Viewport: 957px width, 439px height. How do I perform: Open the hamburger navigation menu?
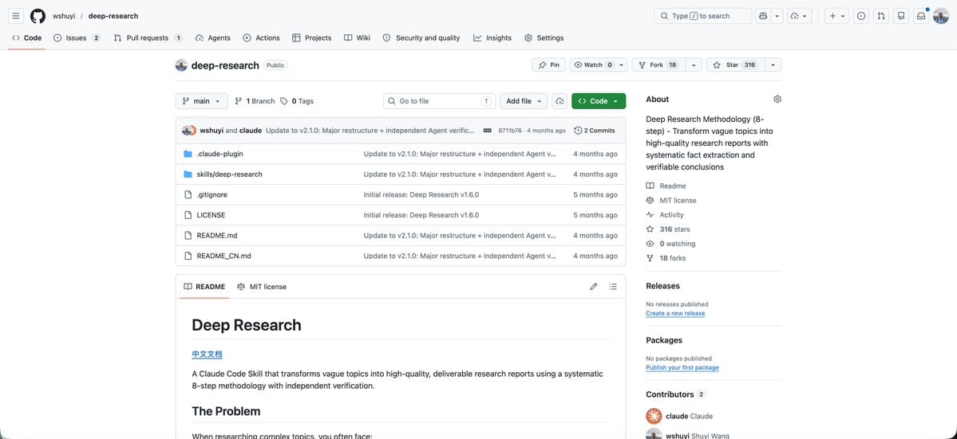(x=17, y=16)
